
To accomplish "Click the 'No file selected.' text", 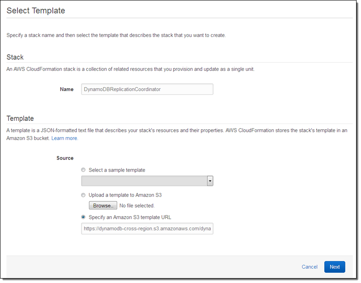I will pyautogui.click(x=137, y=206).
